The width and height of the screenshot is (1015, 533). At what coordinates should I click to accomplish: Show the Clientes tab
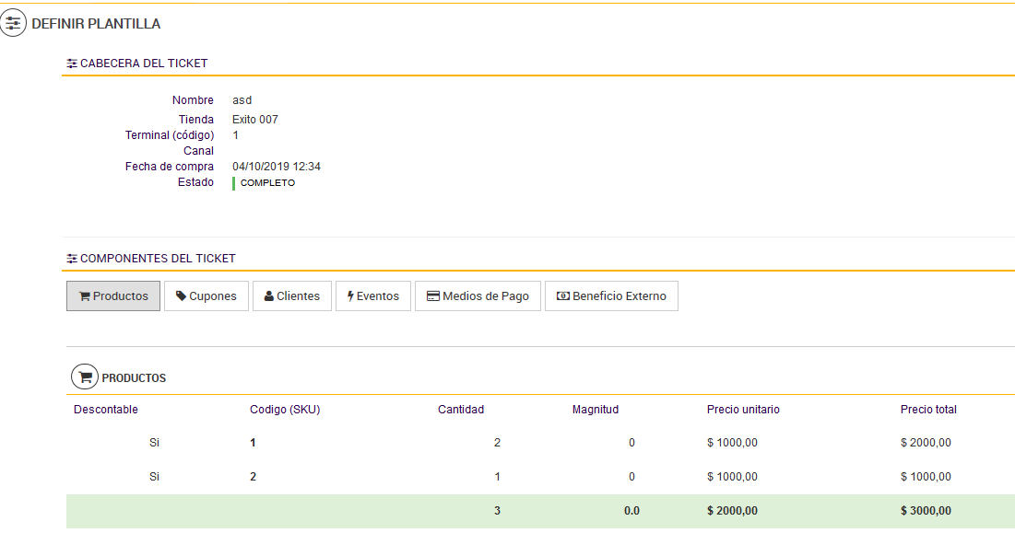pos(292,296)
